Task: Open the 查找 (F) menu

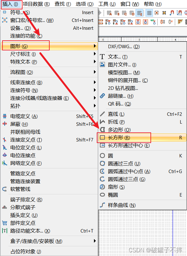Action: coord(63,4)
